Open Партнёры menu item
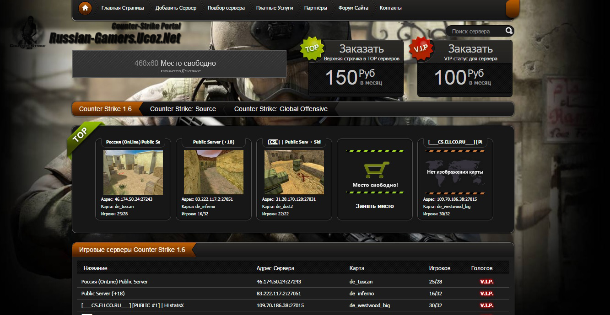This screenshot has width=610, height=315. (316, 8)
